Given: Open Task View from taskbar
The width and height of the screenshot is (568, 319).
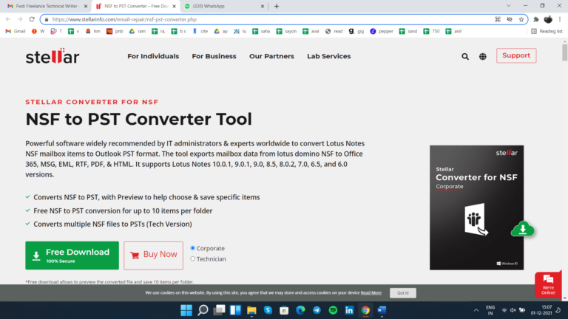Looking at the screenshot, I should tap(219, 310).
